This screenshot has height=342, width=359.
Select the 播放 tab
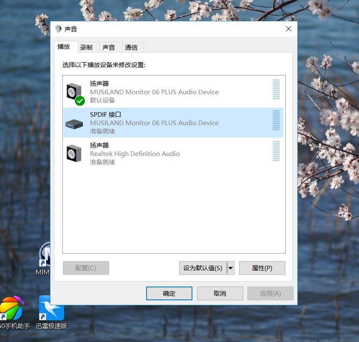pyautogui.click(x=64, y=47)
